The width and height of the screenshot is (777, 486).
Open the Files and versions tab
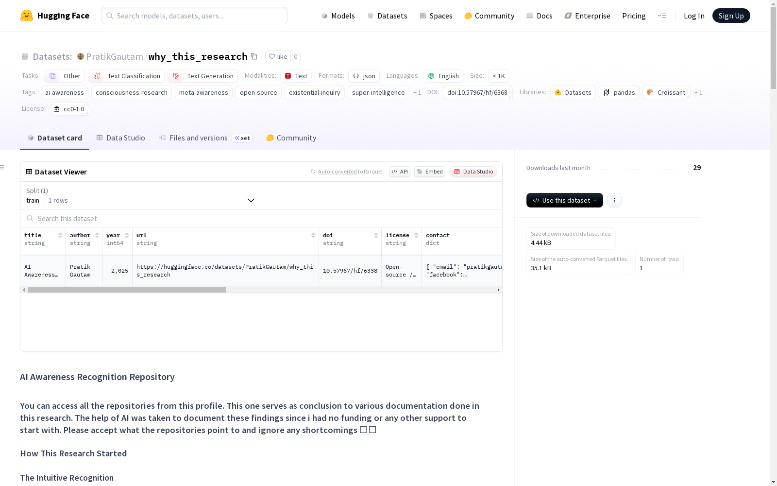205,138
